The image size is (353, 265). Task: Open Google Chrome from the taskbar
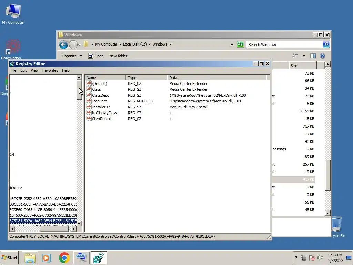click(64, 258)
